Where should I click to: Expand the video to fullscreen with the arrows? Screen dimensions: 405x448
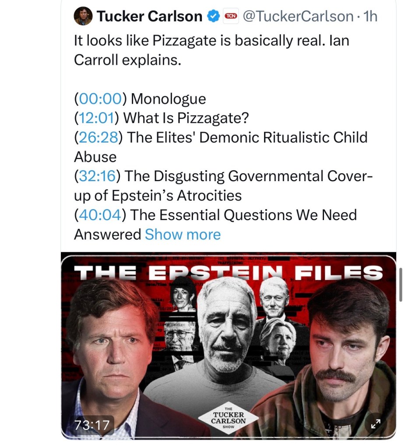click(375, 423)
